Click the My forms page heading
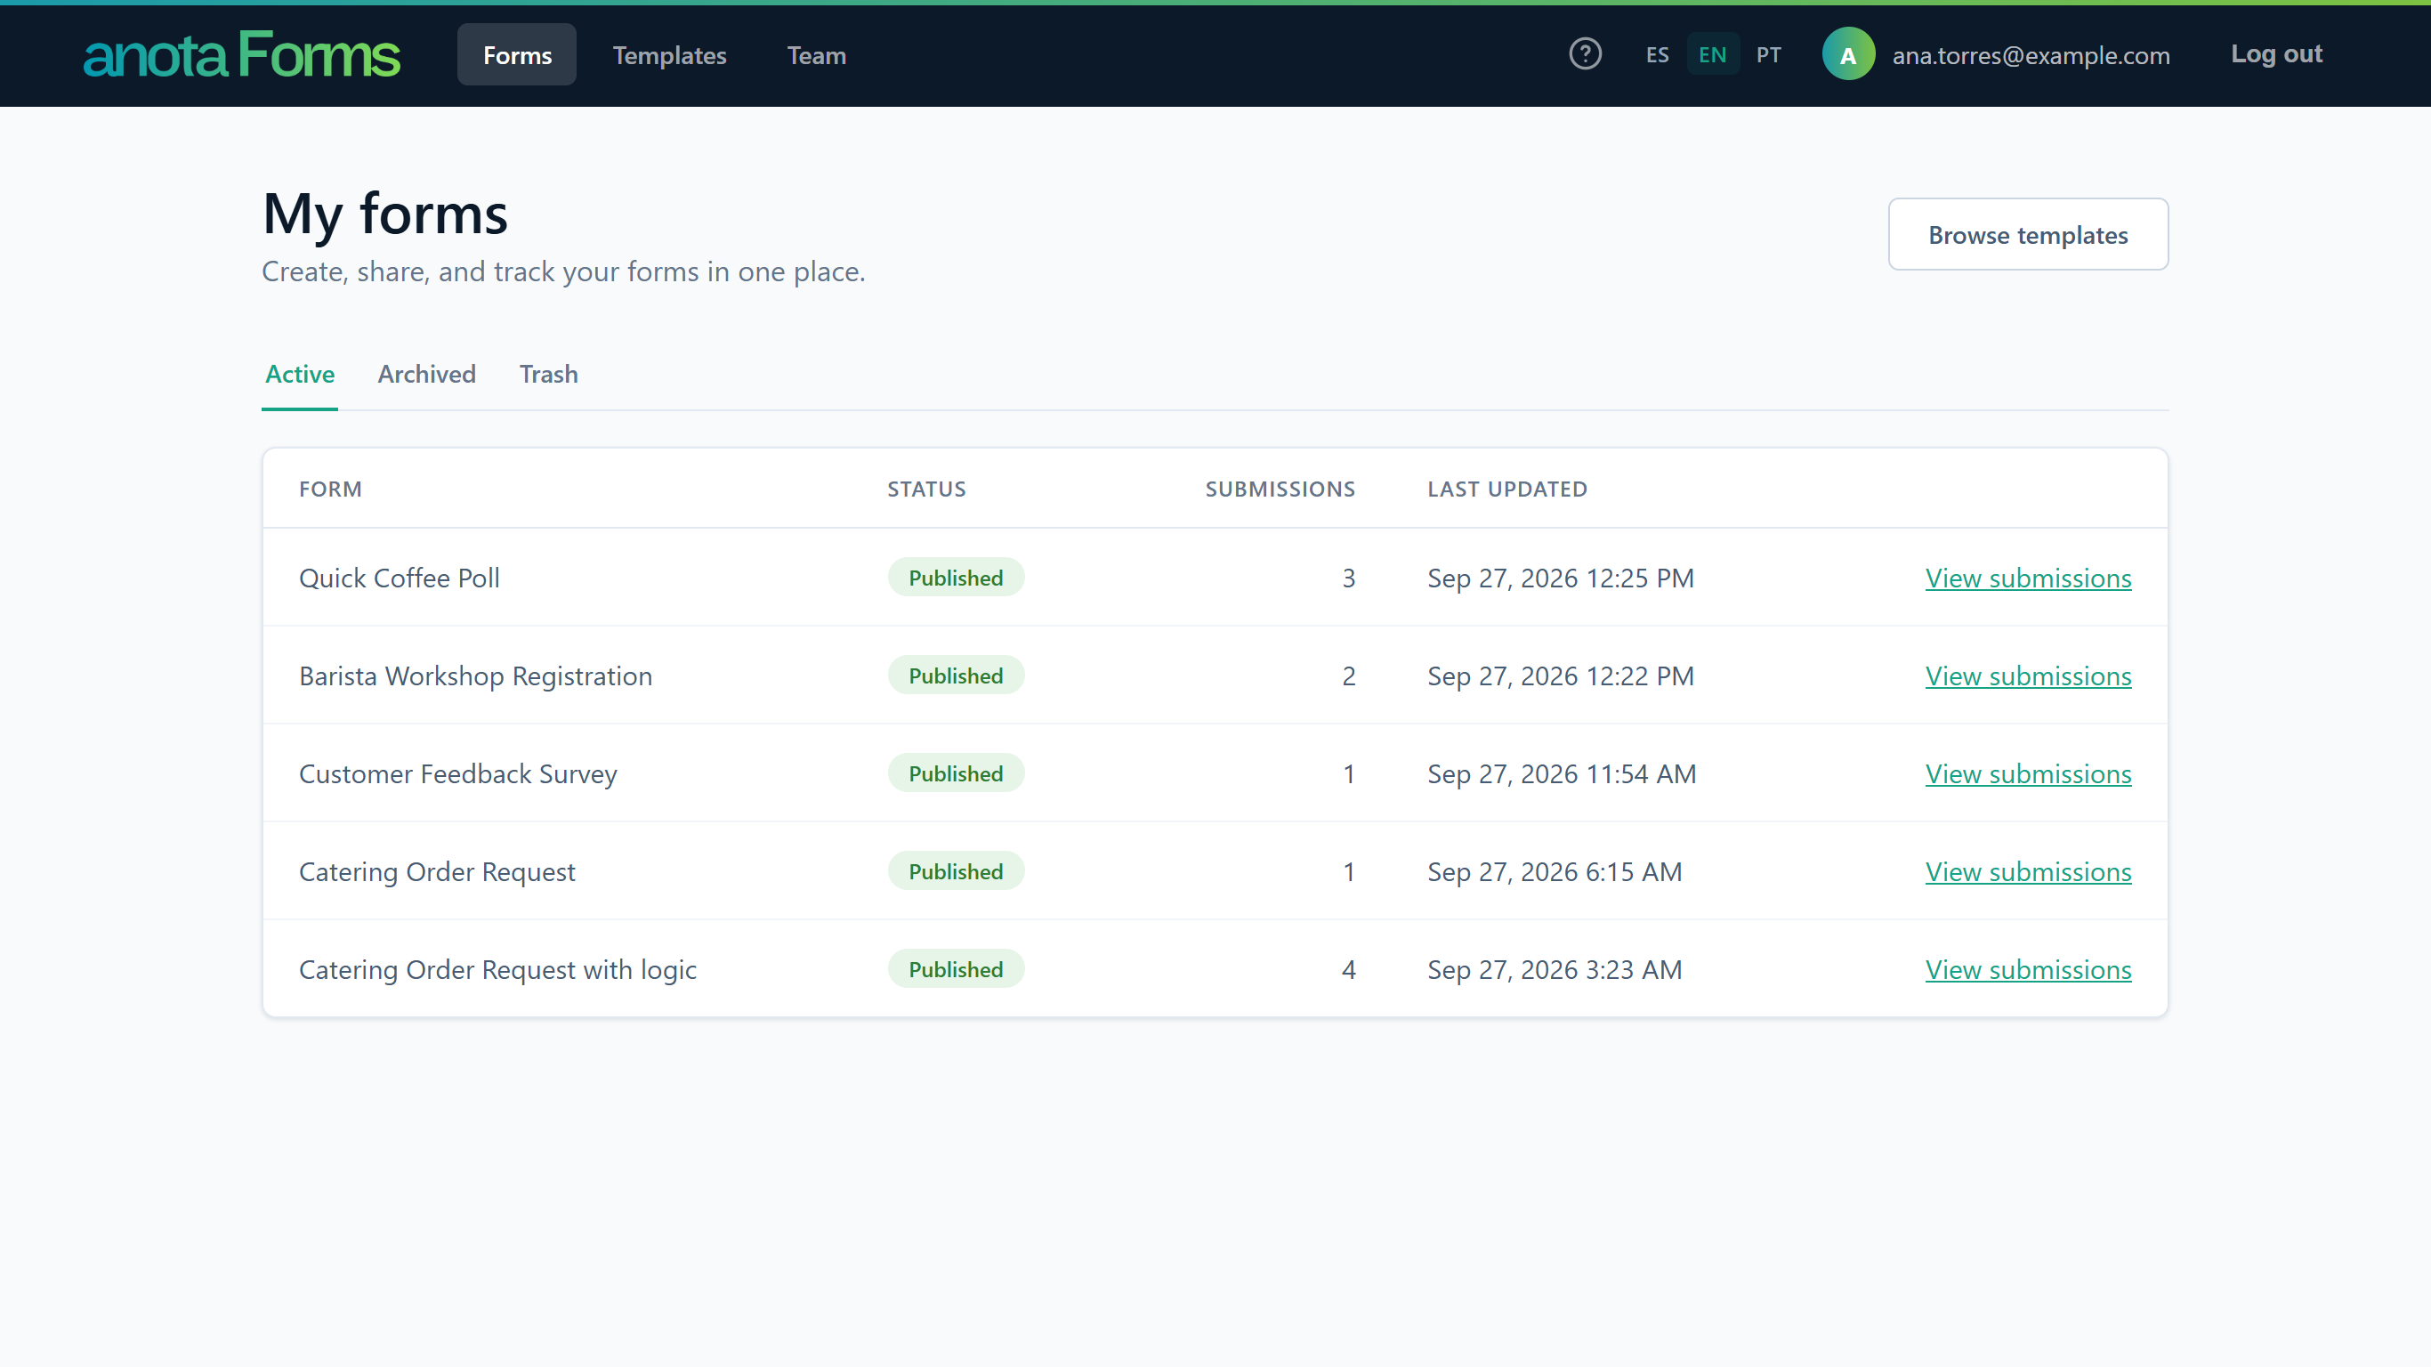Screen dimensions: 2431x1367 tap(385, 214)
